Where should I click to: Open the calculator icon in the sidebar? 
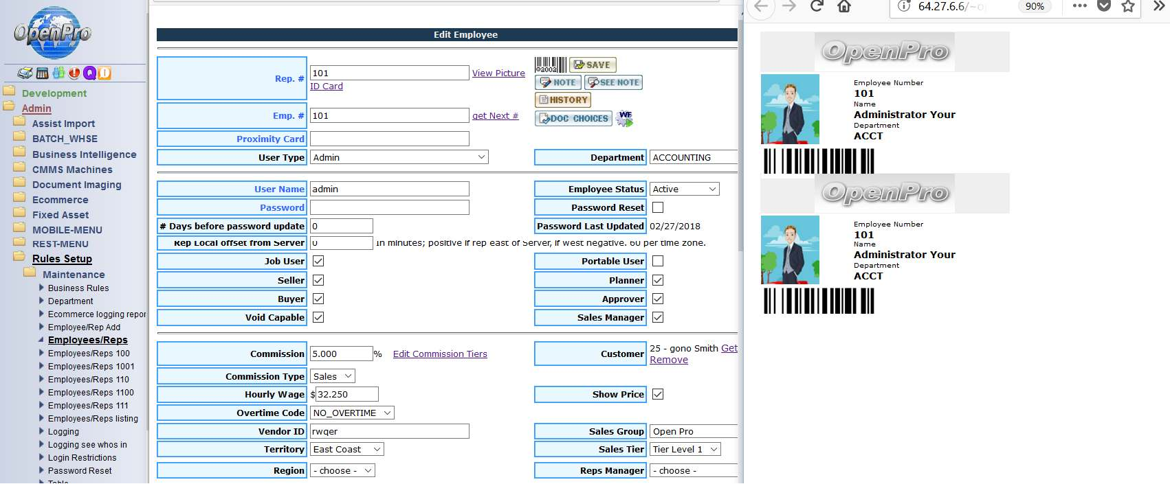coord(42,73)
